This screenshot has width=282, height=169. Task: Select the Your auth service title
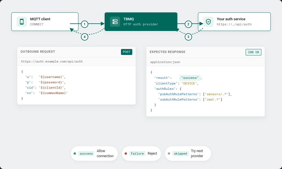click(231, 19)
